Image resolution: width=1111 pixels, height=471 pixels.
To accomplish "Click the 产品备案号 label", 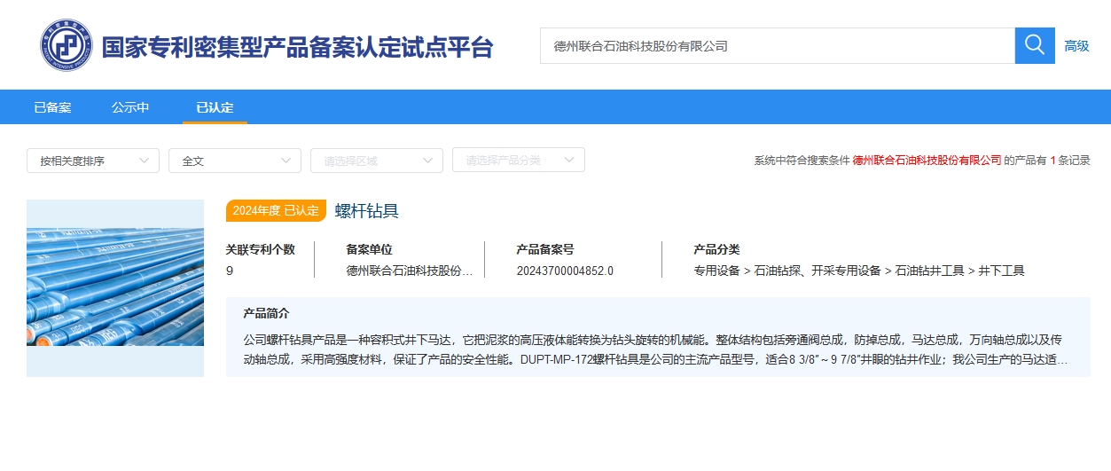I will coord(545,250).
